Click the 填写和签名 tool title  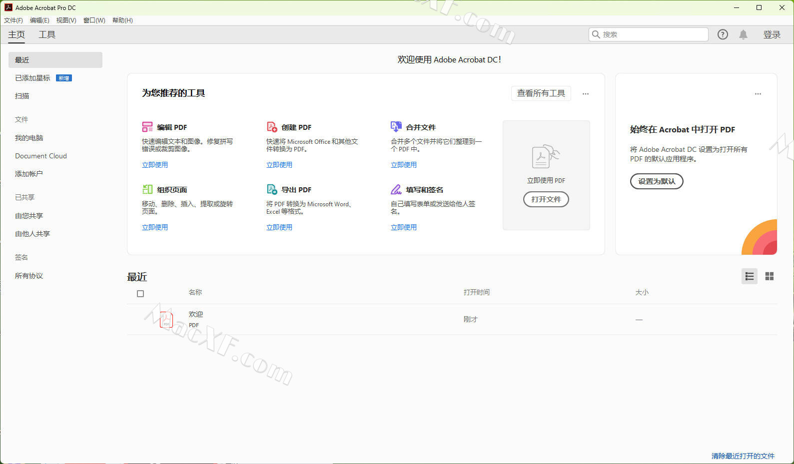[425, 190]
